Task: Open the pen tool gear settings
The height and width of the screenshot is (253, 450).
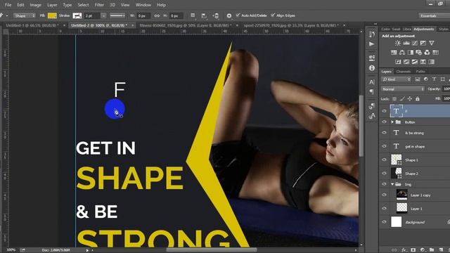Action: [229, 15]
